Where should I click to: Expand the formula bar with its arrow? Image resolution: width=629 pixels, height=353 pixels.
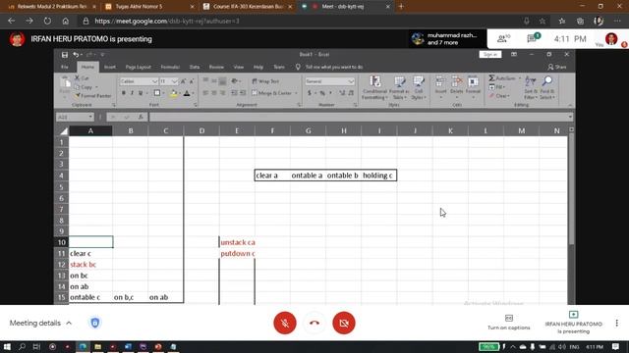point(570,117)
